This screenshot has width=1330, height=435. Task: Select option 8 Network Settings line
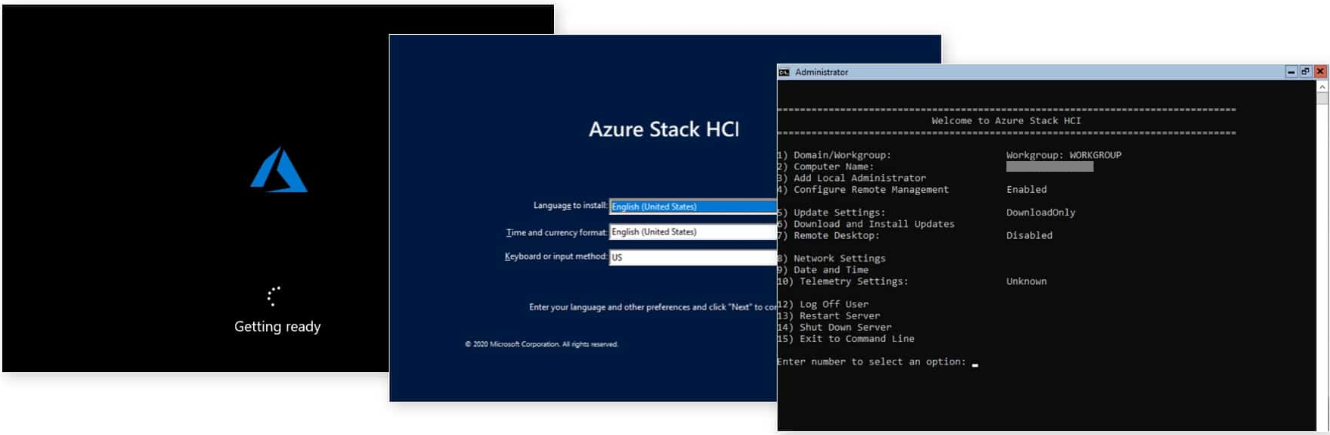click(x=831, y=259)
